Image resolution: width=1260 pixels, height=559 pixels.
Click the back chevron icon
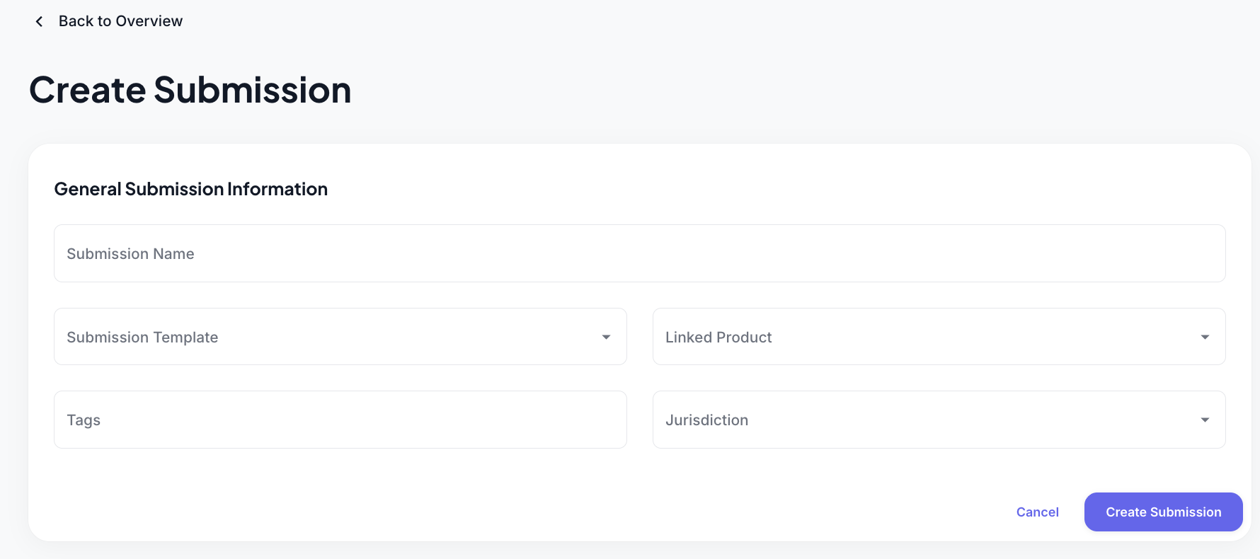click(x=39, y=21)
